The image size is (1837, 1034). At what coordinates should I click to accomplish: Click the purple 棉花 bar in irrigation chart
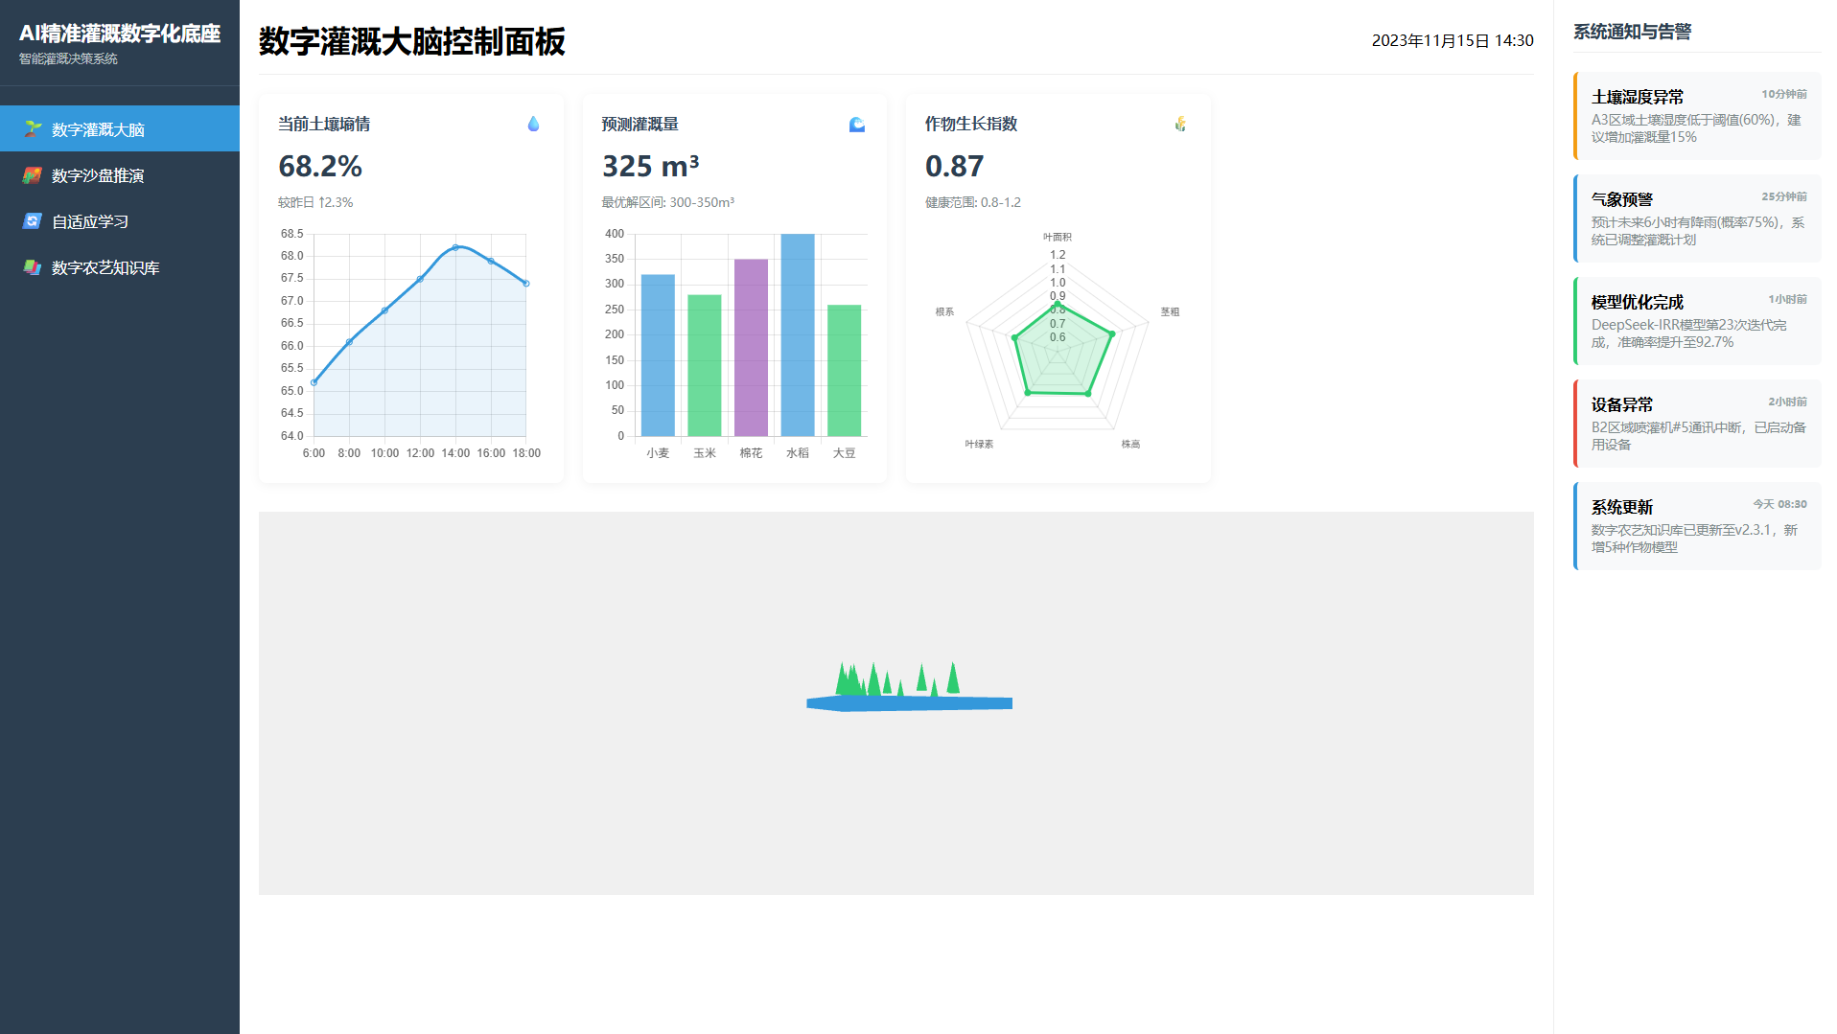click(751, 348)
